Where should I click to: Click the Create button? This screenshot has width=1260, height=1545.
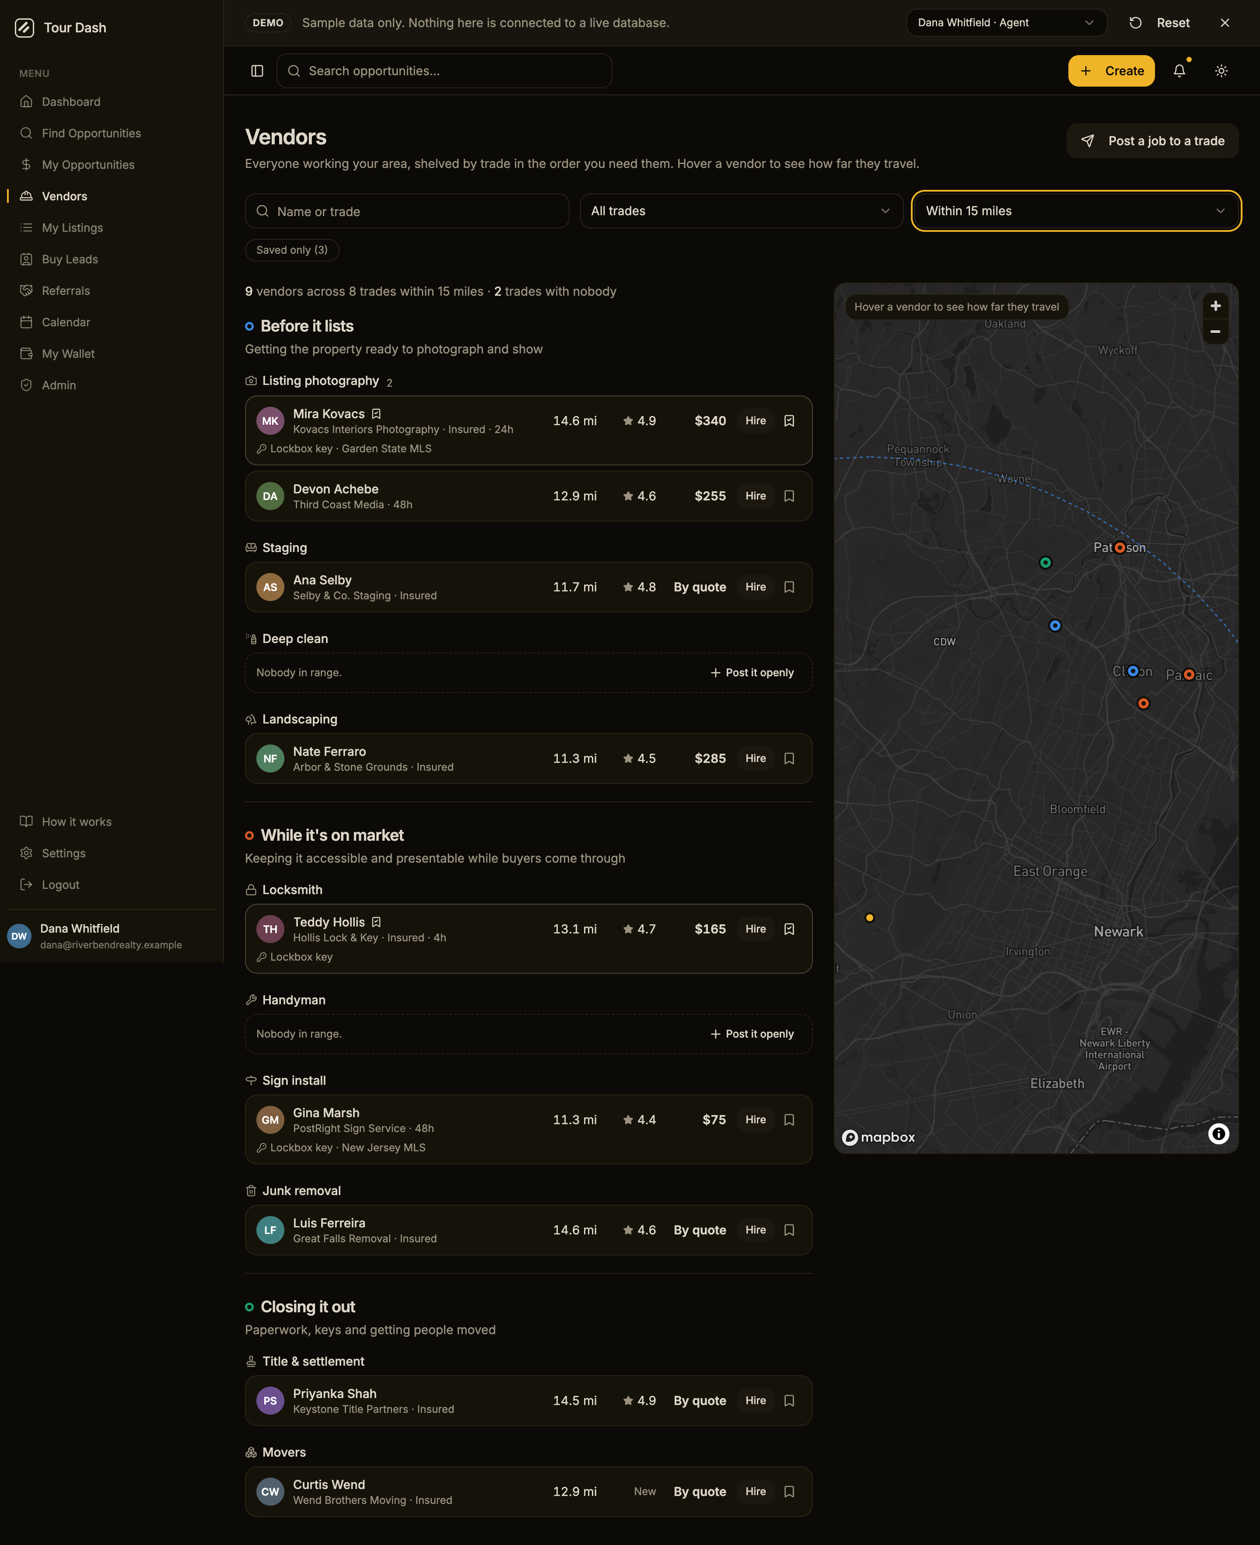tap(1110, 70)
